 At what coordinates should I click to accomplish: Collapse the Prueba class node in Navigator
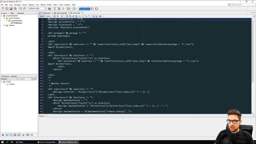(2, 82)
